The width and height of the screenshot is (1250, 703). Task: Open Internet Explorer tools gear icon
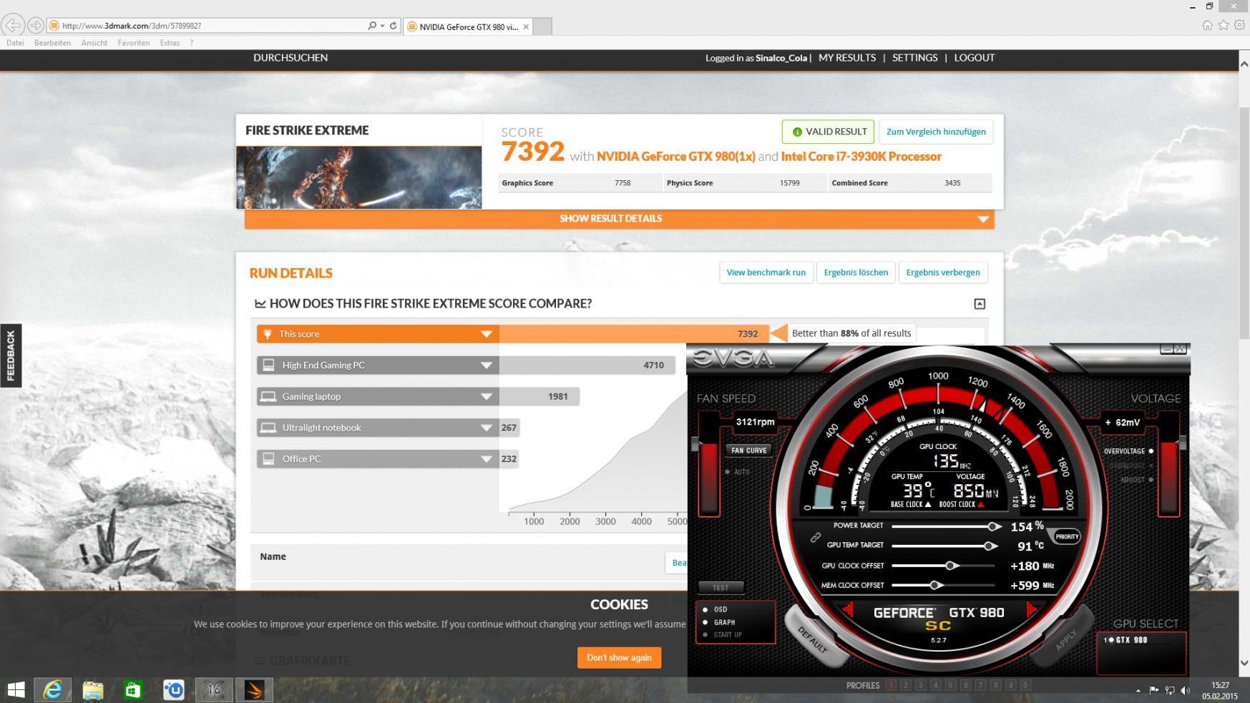click(x=1239, y=25)
